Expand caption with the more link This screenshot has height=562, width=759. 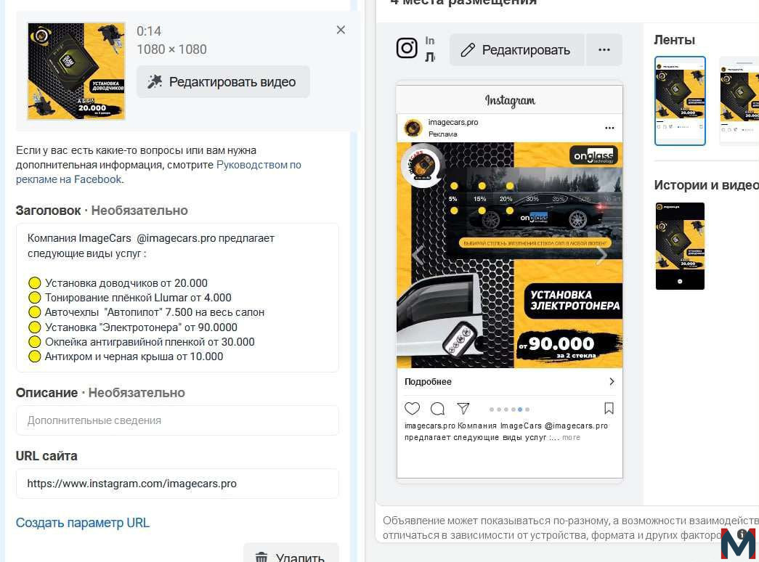tap(571, 437)
